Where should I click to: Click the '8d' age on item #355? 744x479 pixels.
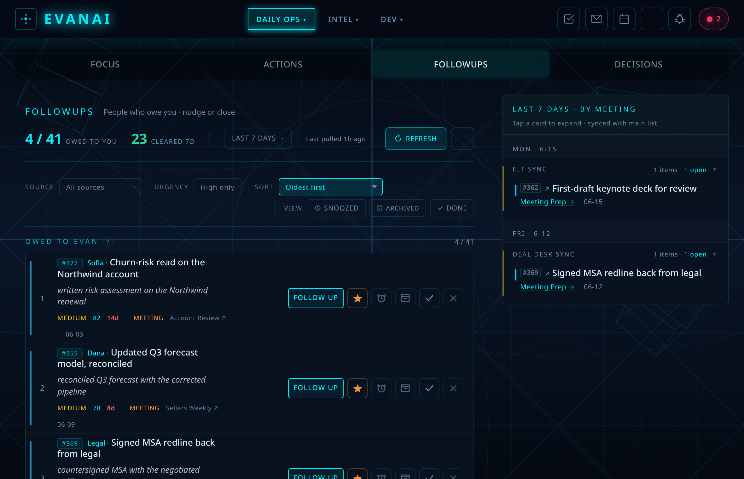point(111,408)
